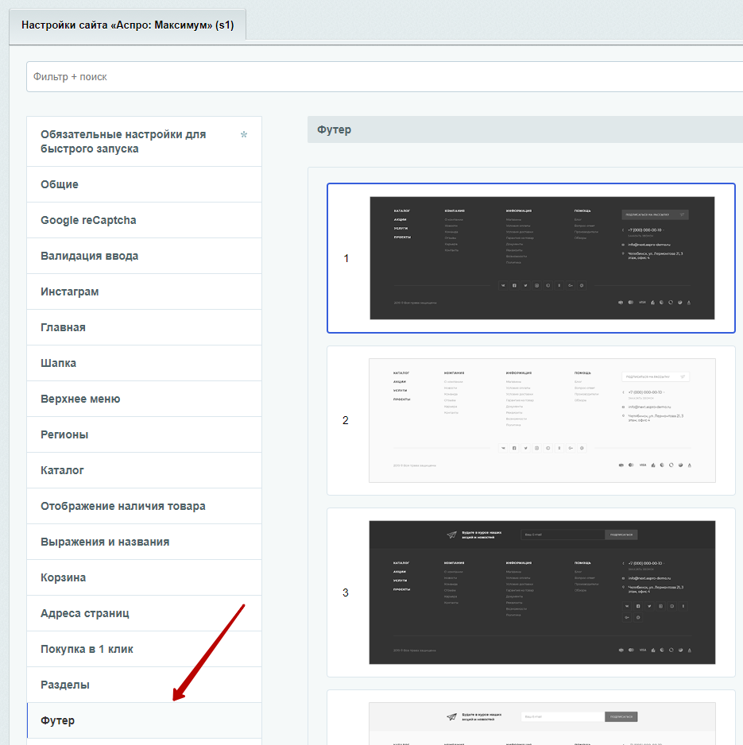Choose footer variant 2 light thumbnail
The width and height of the screenshot is (743, 745).
coord(542,420)
